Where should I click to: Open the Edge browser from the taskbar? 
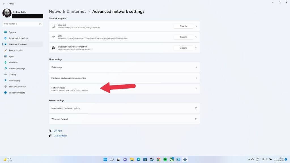(x=138, y=159)
